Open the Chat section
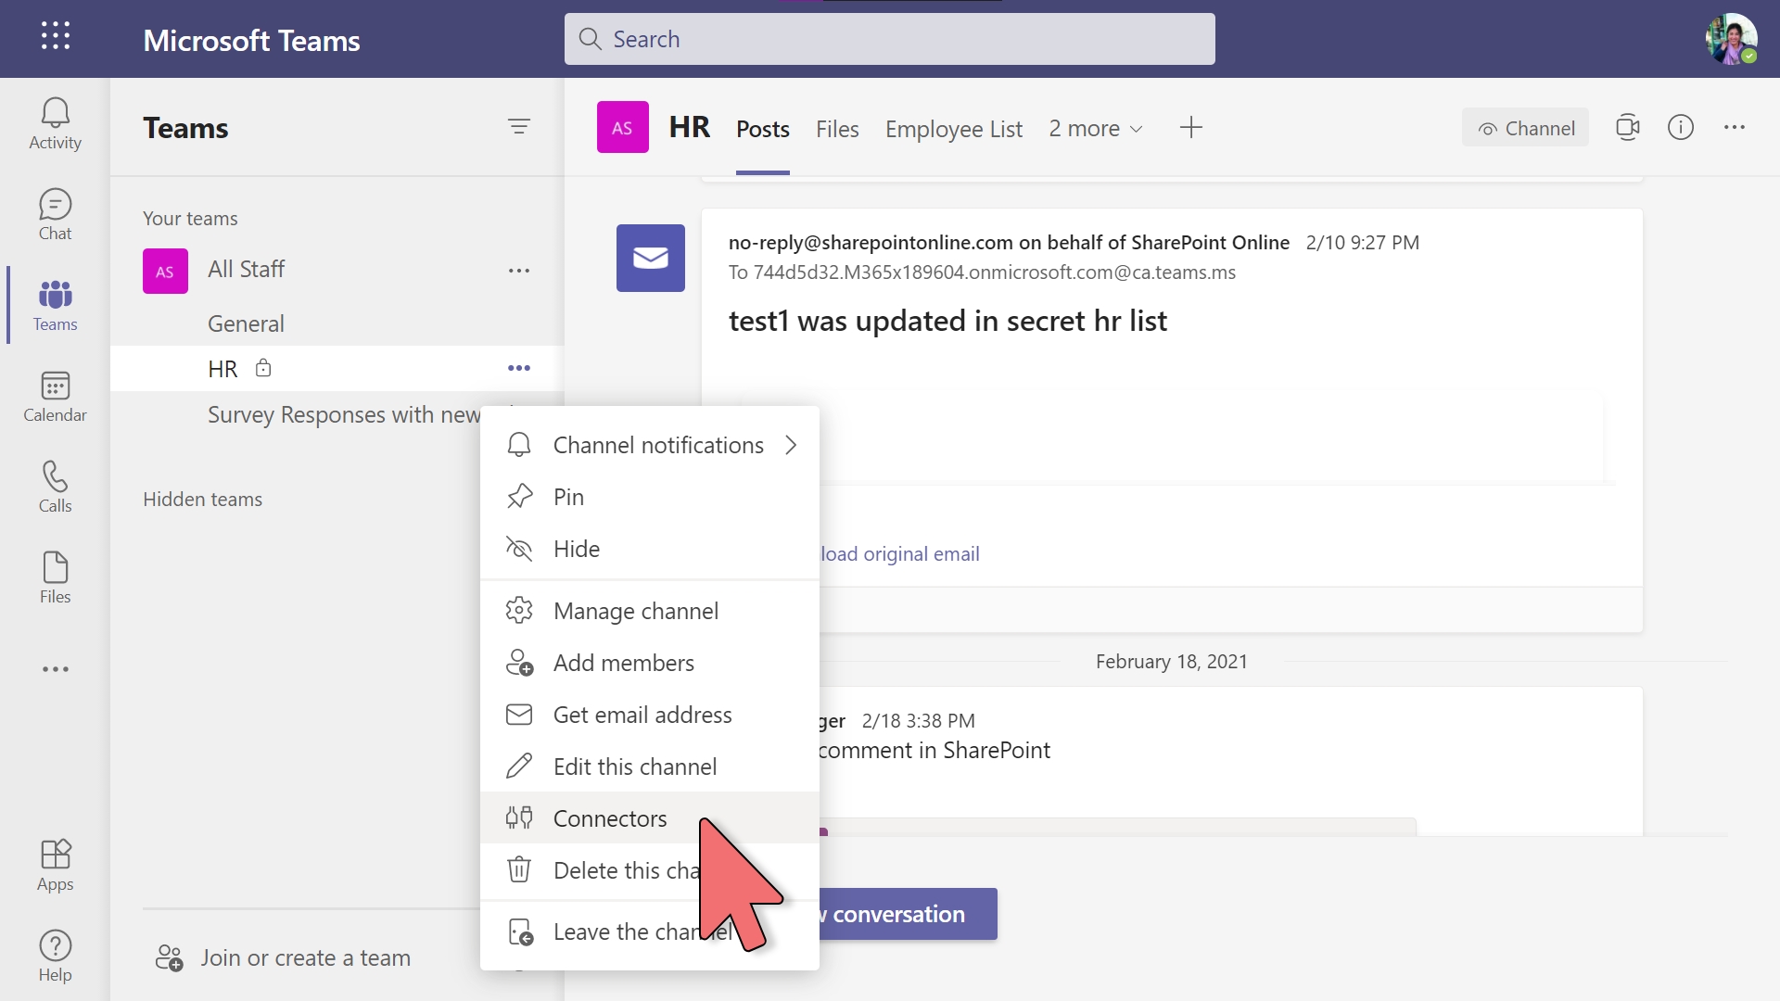The image size is (1780, 1001). tap(54, 214)
